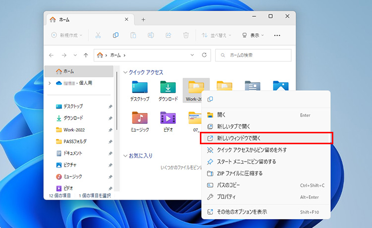
Task: Go up one level with up arrow
Action: click(86, 55)
